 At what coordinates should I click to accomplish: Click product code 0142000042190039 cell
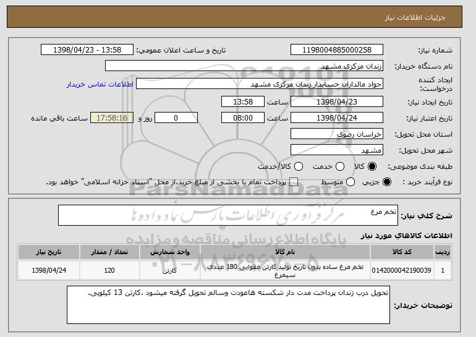402,270
